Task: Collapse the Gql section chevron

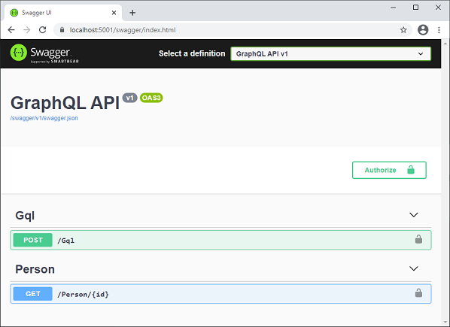Action: pyautogui.click(x=414, y=215)
